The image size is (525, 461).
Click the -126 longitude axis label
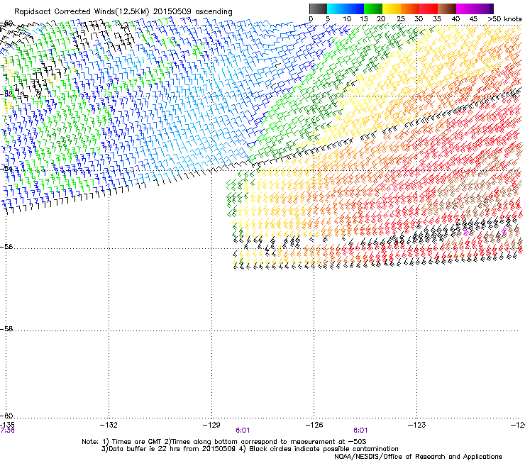pyautogui.click(x=314, y=425)
